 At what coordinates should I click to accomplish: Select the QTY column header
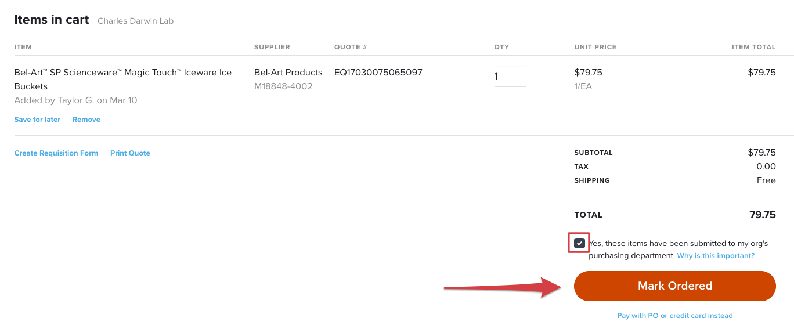click(501, 47)
